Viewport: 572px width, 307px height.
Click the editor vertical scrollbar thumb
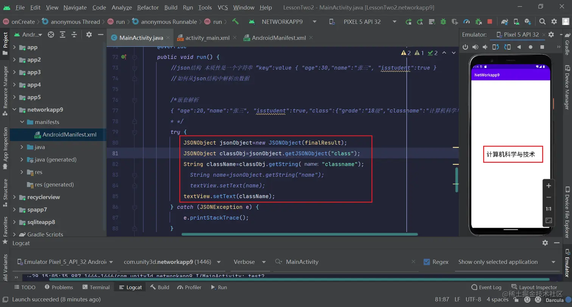(x=456, y=179)
